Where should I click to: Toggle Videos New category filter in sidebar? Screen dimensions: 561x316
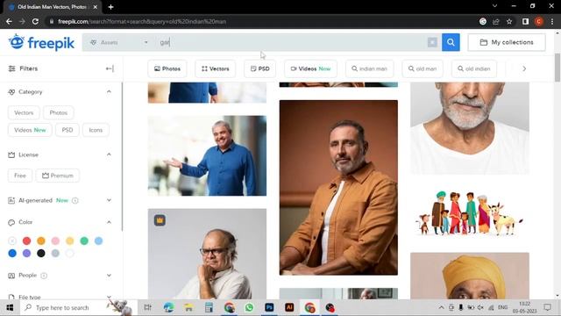(x=30, y=130)
